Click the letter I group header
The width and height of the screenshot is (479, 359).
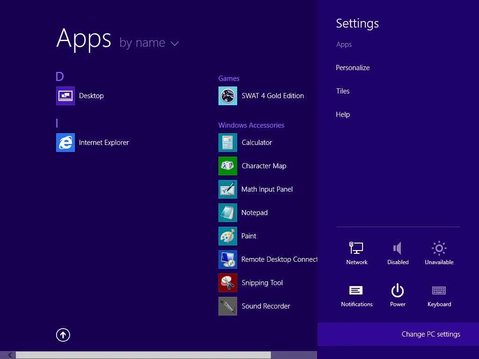click(57, 123)
